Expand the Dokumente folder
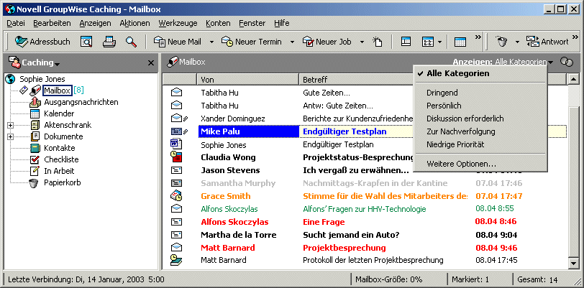The image size is (584, 288). click(10, 136)
